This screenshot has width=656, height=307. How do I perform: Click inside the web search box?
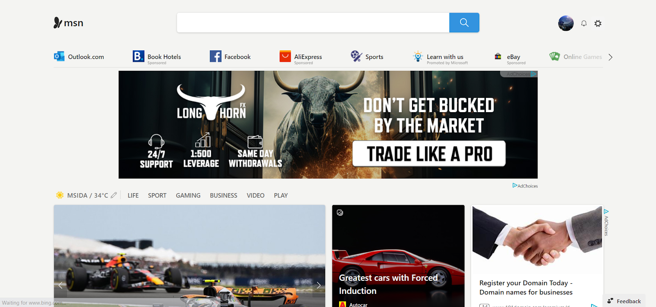click(x=313, y=23)
